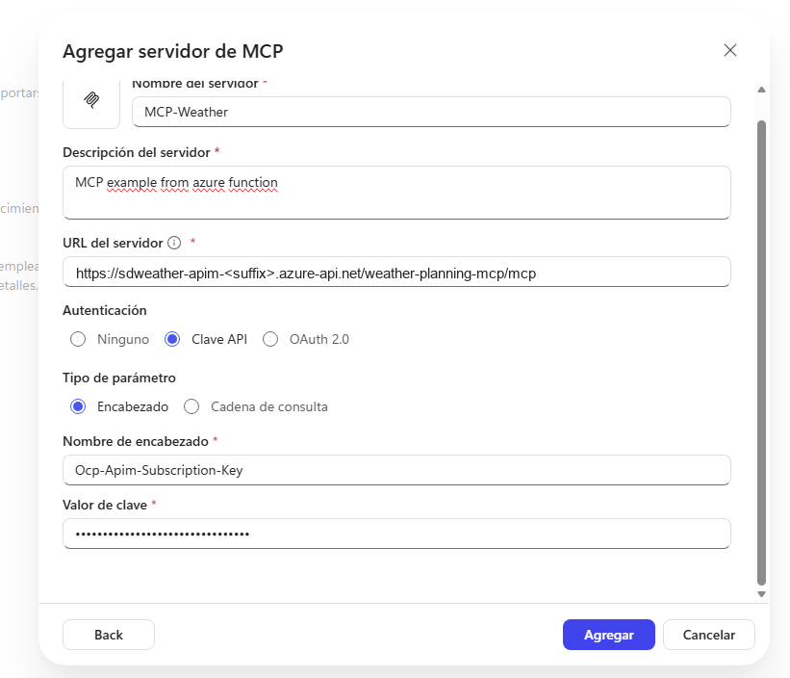The height and width of the screenshot is (678, 790).
Task: Select the Clave API authentication option
Action: 172,339
